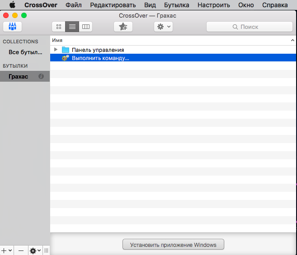Viewport: 297px width, 255px height.
Task: Click the Выполнить команду… row text
Action: pos(100,58)
